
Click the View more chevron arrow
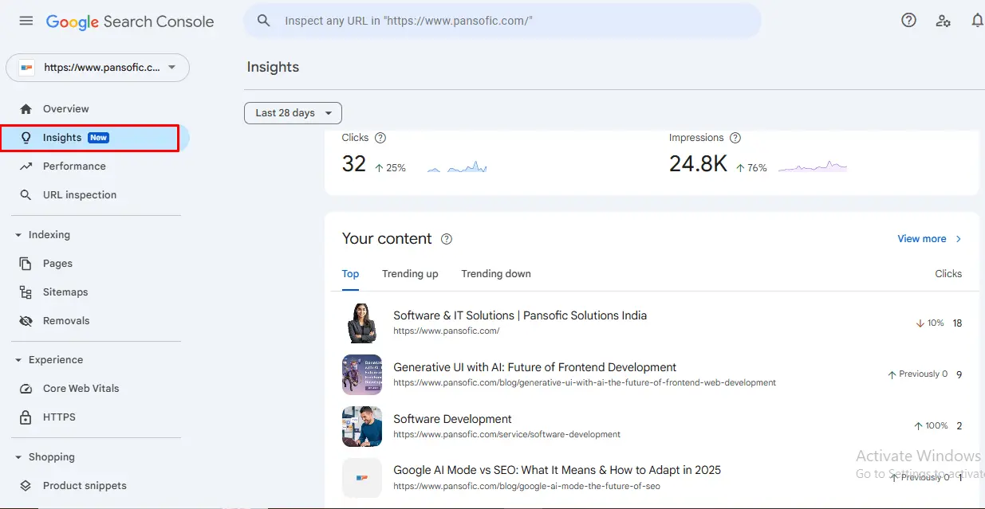959,239
